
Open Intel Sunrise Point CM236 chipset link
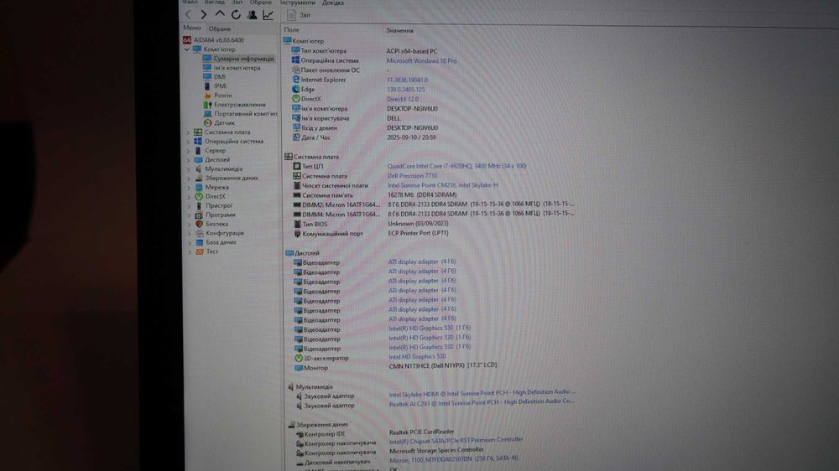click(442, 185)
